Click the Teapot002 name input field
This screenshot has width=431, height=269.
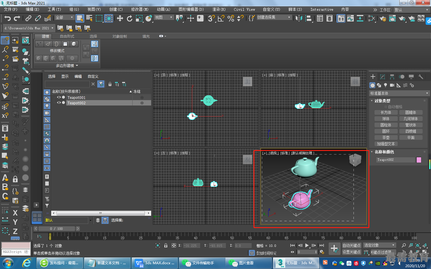[x=396, y=160]
